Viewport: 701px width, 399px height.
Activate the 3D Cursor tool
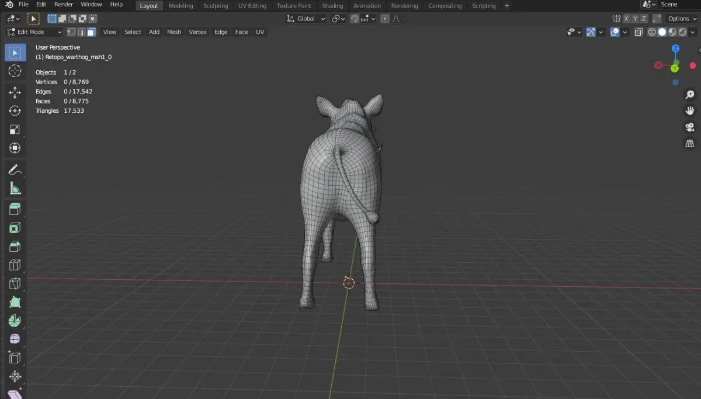tap(15, 71)
